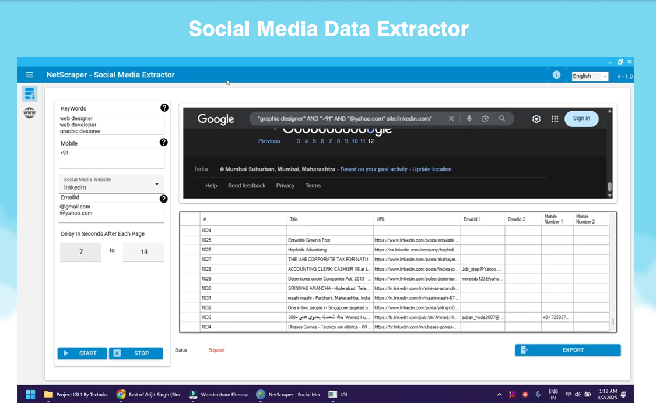This screenshot has height=404, width=656.
Task: Open Google settings gear icon
Action: pos(536,119)
